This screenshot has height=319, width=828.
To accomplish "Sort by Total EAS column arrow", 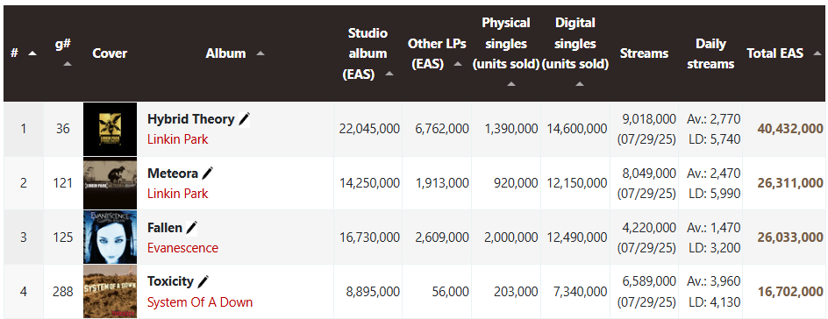I will click(x=817, y=53).
